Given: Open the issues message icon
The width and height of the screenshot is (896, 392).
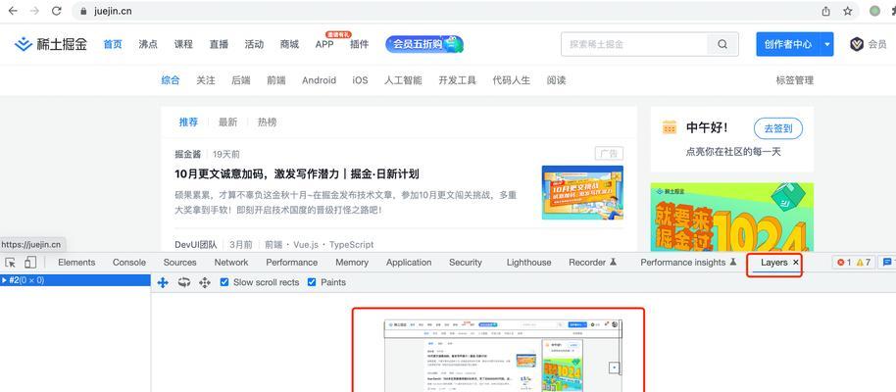Looking at the screenshot, I should [887, 263].
